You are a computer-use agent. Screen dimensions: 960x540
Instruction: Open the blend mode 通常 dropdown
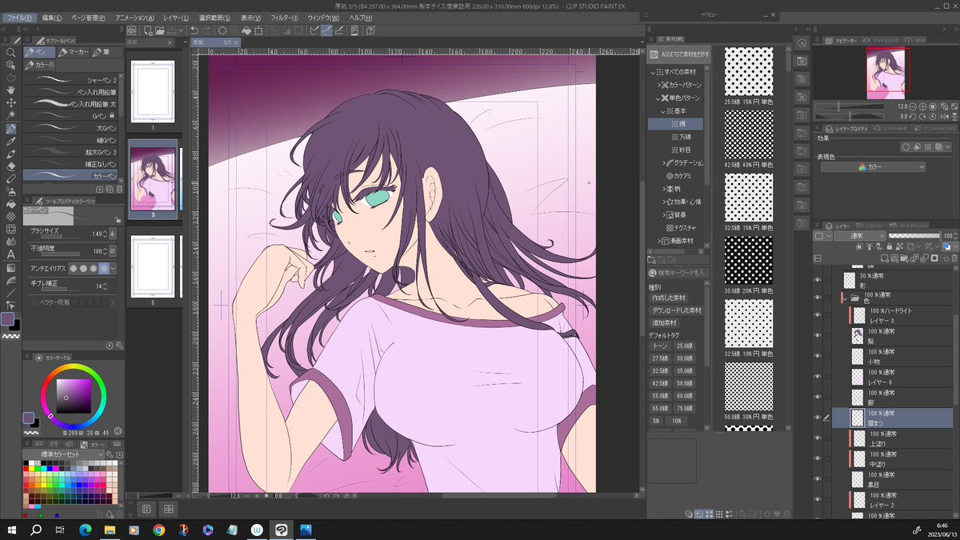coord(858,236)
